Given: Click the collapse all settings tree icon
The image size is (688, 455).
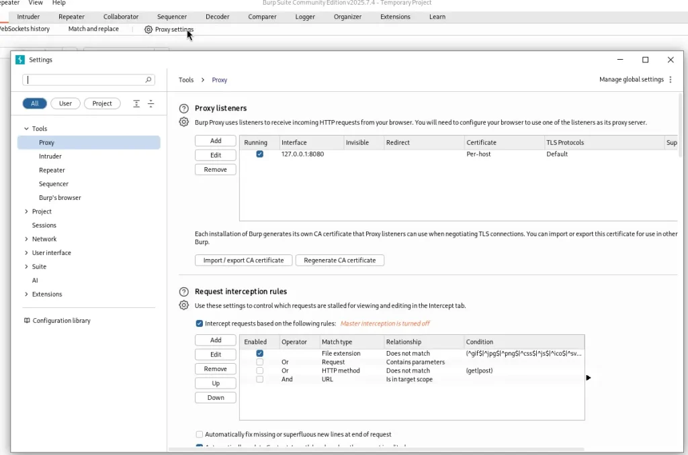Looking at the screenshot, I should (150, 103).
